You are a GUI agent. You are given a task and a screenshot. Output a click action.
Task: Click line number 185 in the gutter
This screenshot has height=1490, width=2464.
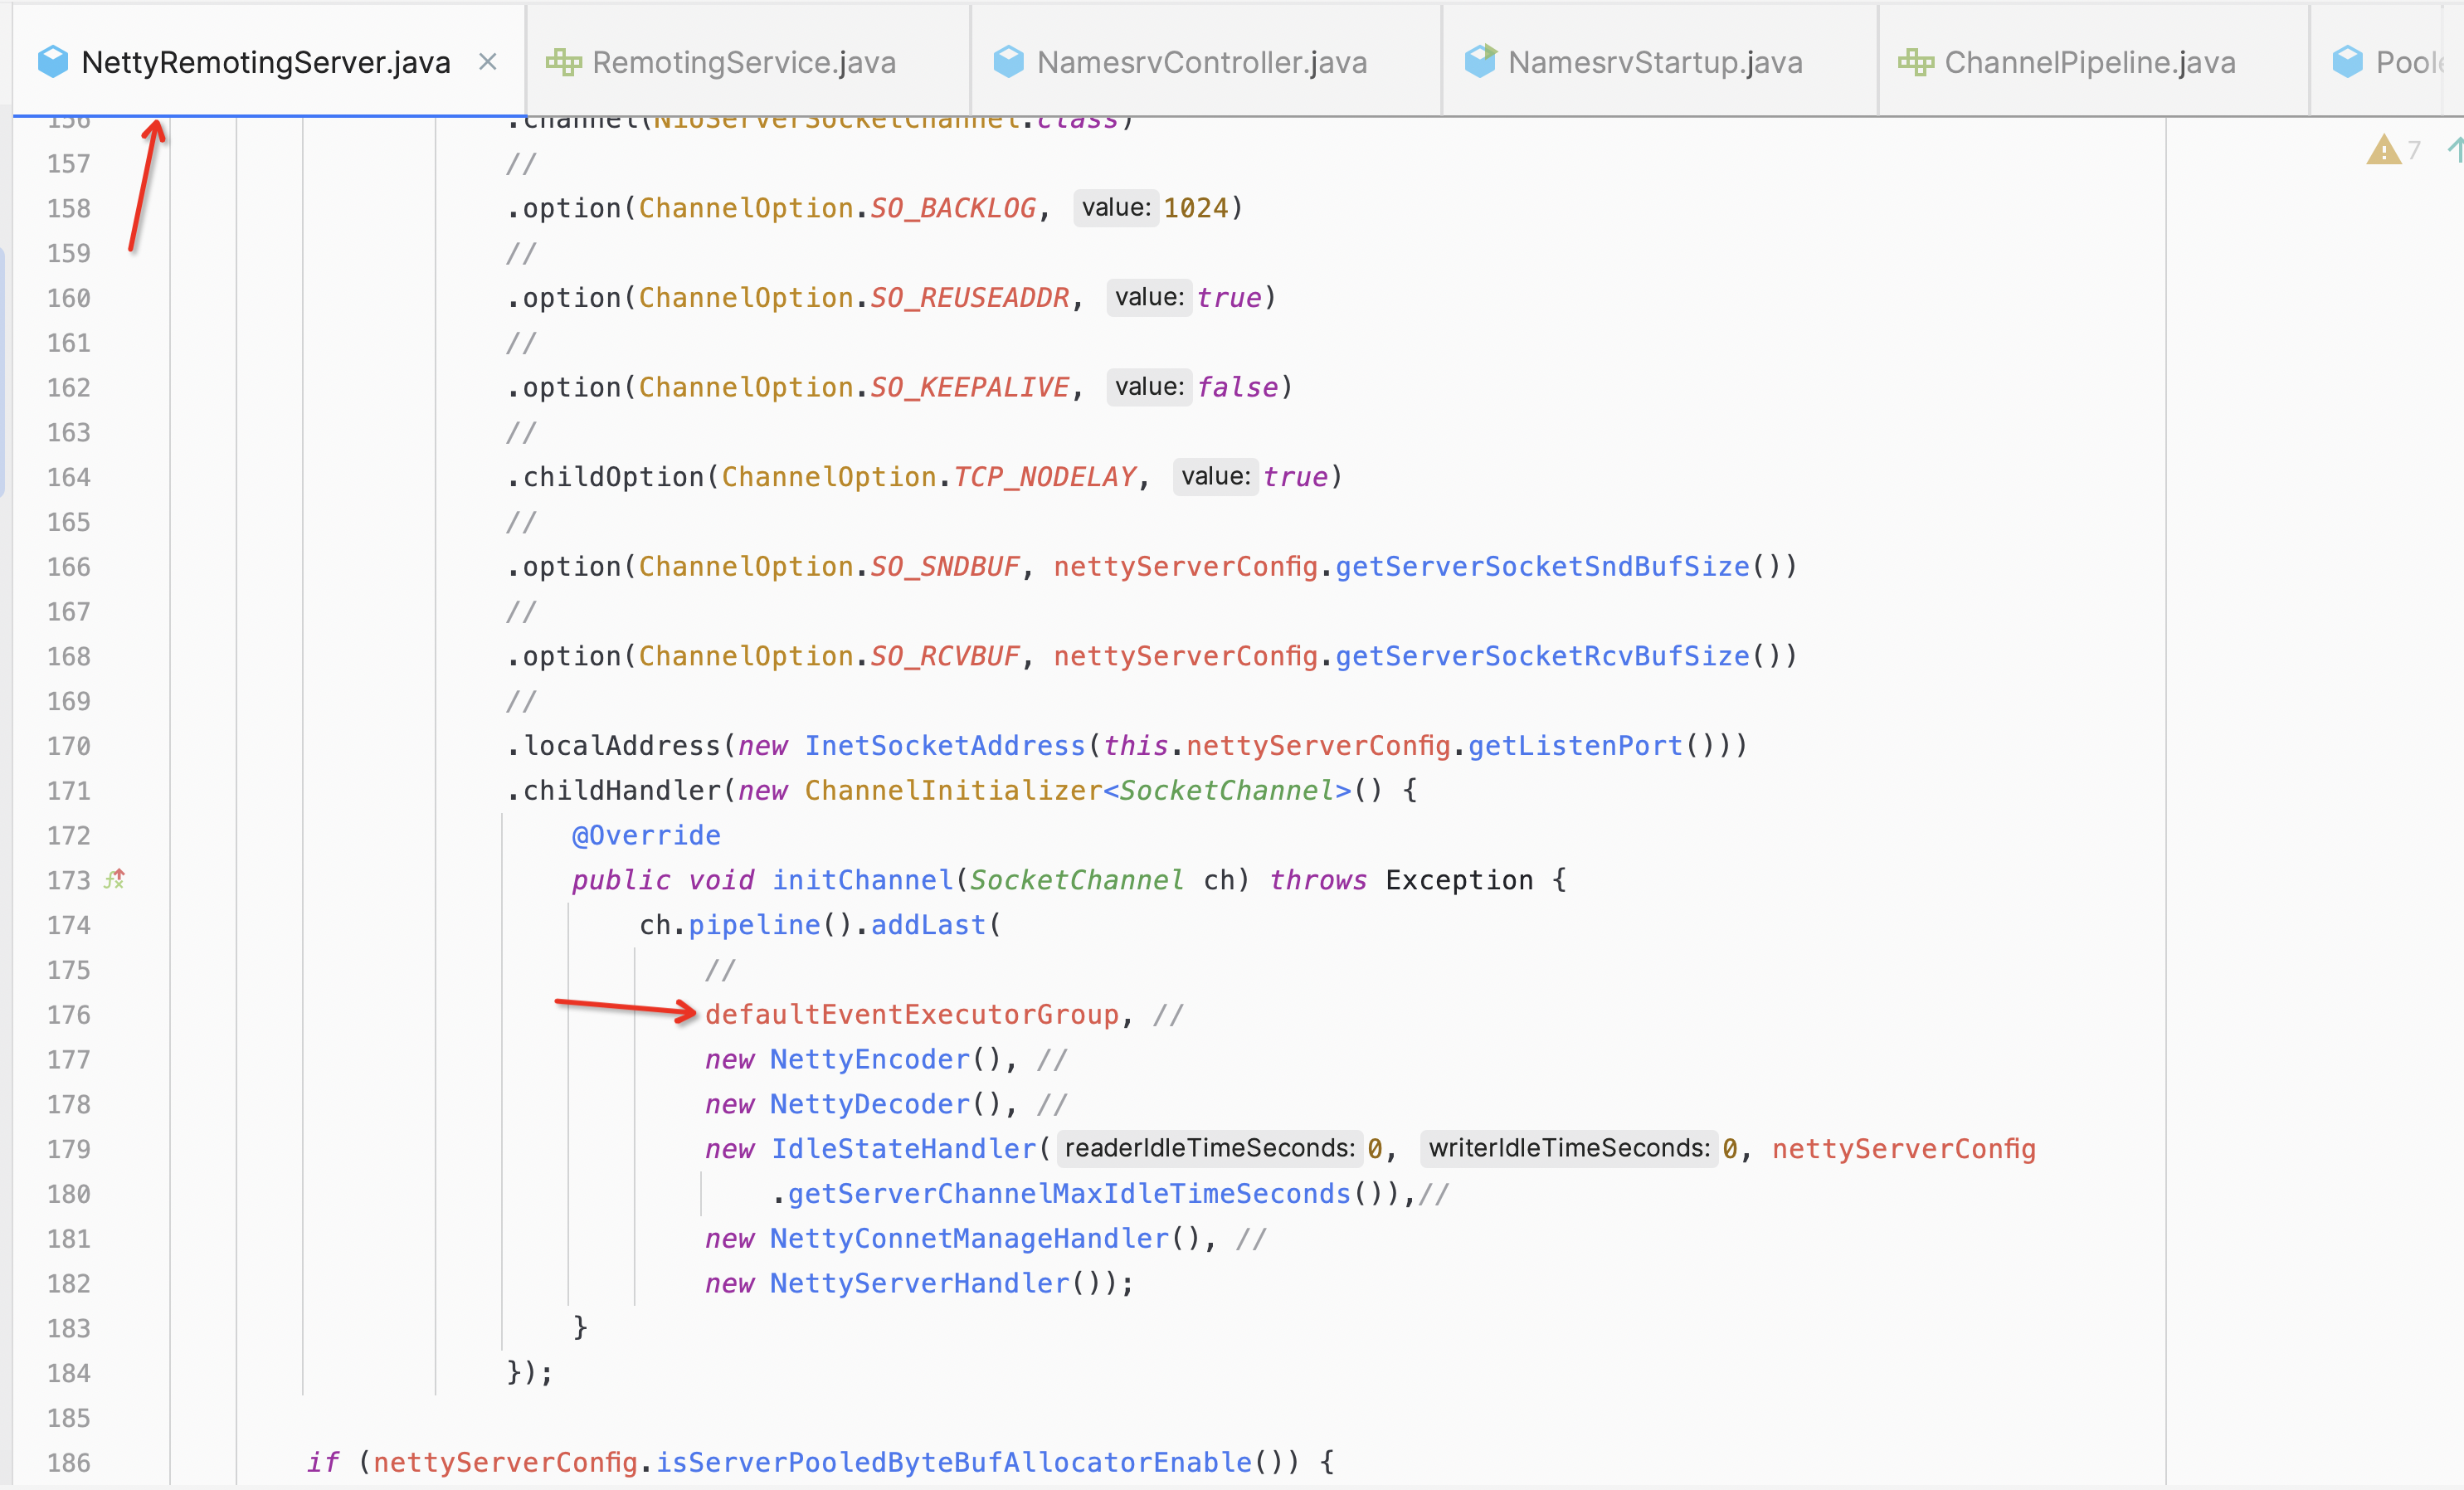[69, 1418]
